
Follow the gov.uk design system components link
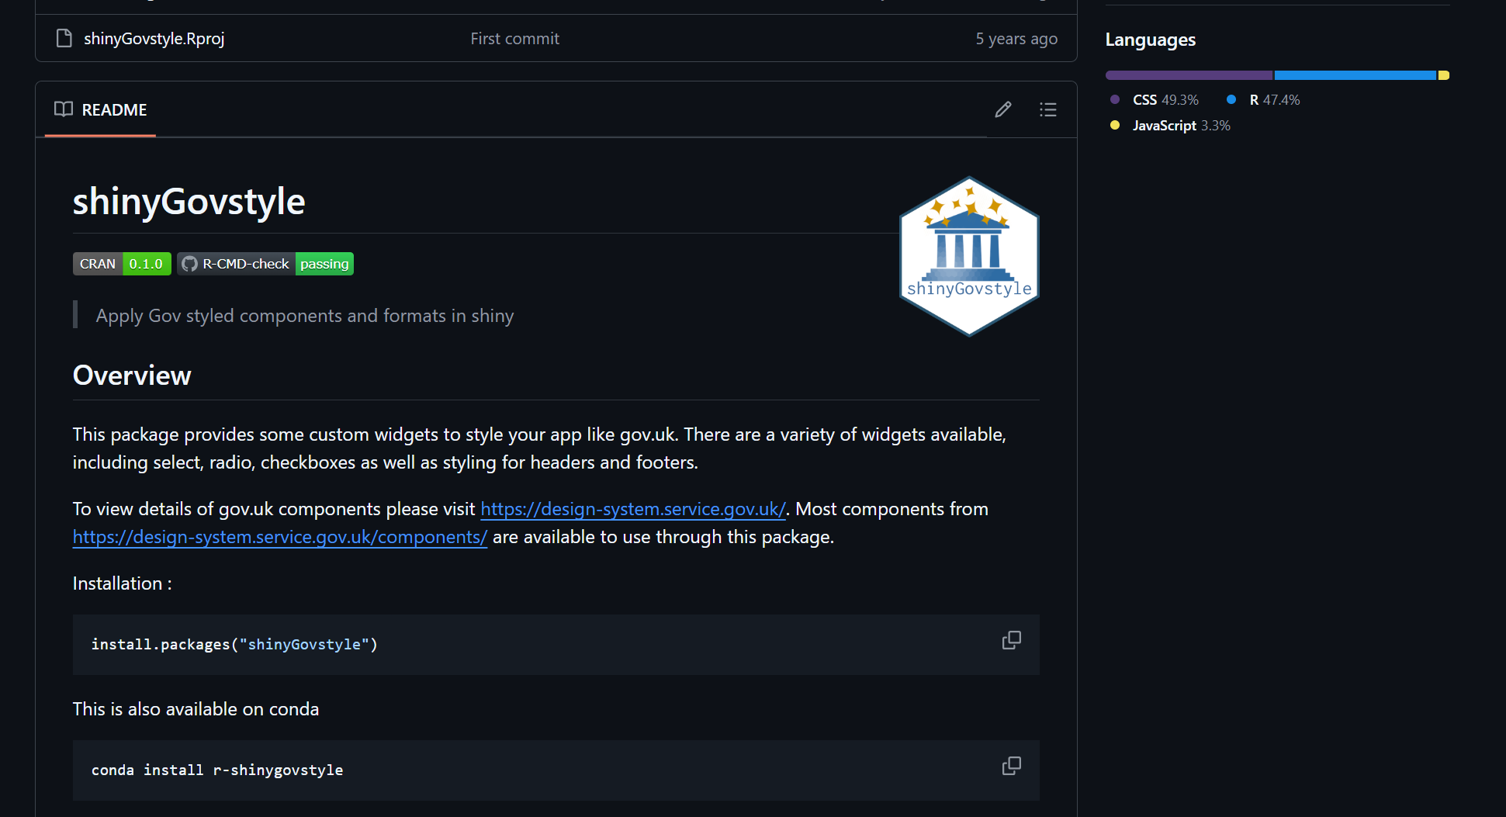tap(279, 537)
